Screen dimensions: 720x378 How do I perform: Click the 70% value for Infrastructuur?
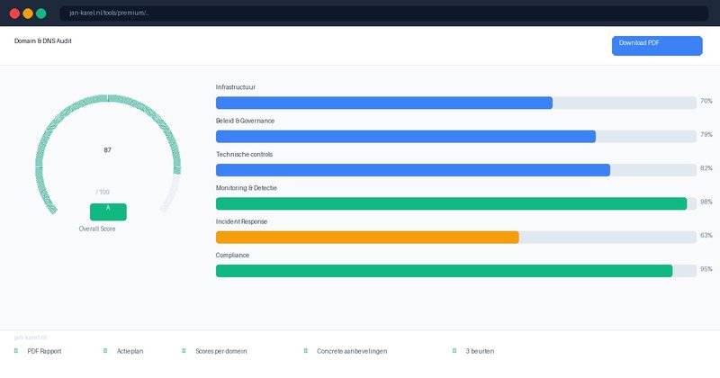(x=706, y=101)
